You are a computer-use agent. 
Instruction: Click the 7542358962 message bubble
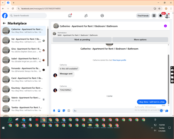point(65,90)
